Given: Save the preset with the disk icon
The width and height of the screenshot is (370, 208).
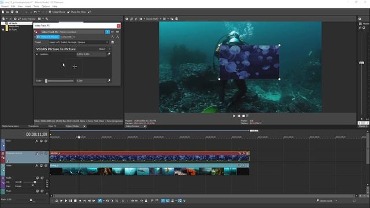Looking at the screenshot, I should click(x=113, y=42).
